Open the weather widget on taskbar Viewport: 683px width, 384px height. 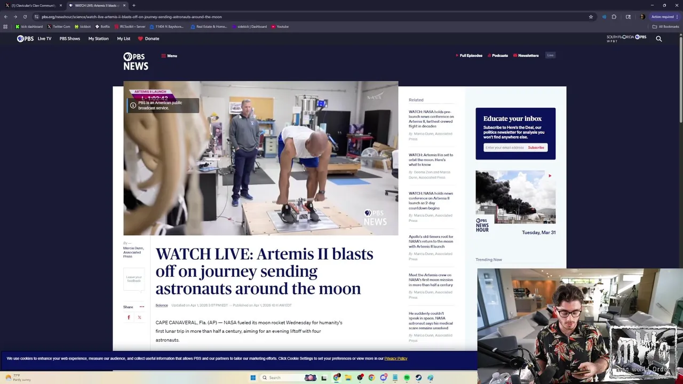17,378
